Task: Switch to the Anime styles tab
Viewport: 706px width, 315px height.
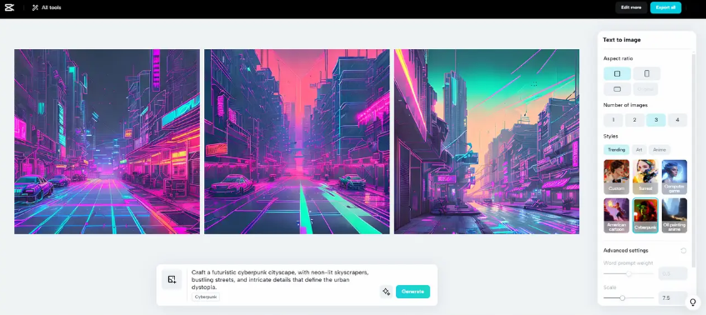Action: (x=659, y=150)
